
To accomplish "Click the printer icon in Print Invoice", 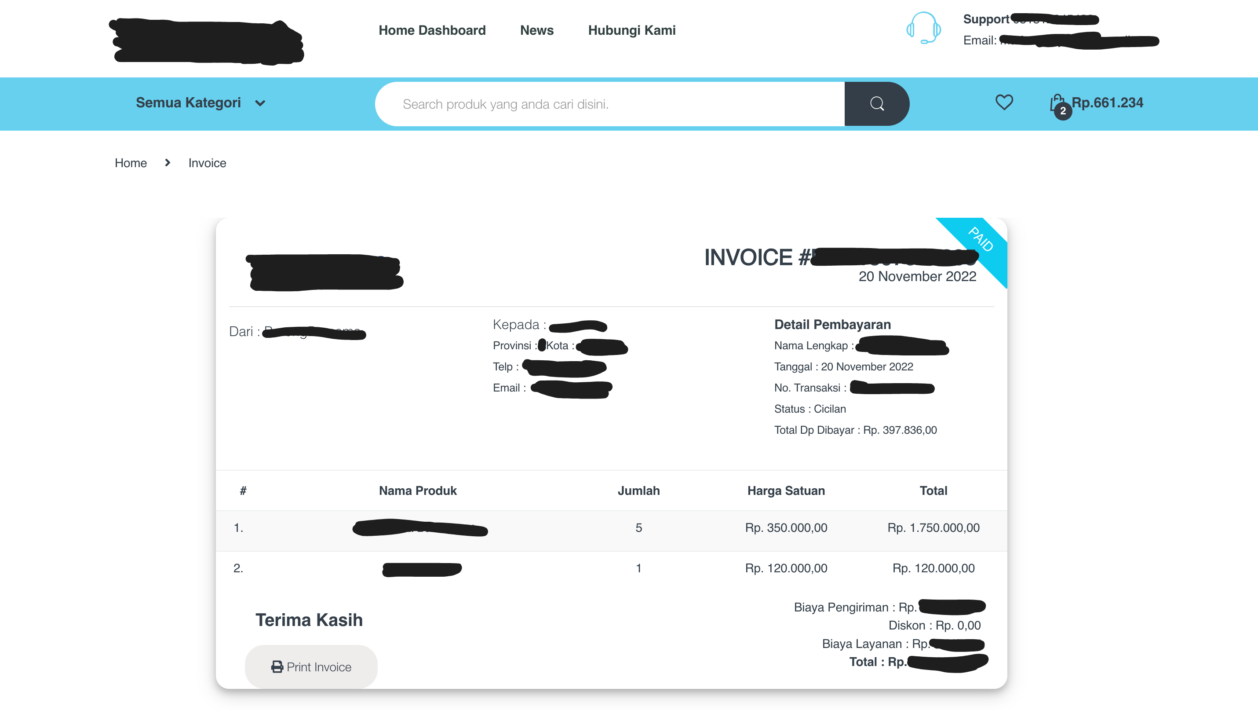I will coord(277,666).
